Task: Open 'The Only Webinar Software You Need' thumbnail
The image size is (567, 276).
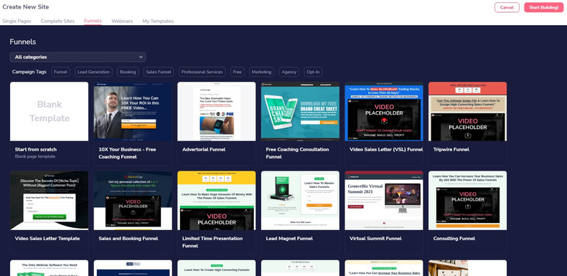Action: (50, 268)
